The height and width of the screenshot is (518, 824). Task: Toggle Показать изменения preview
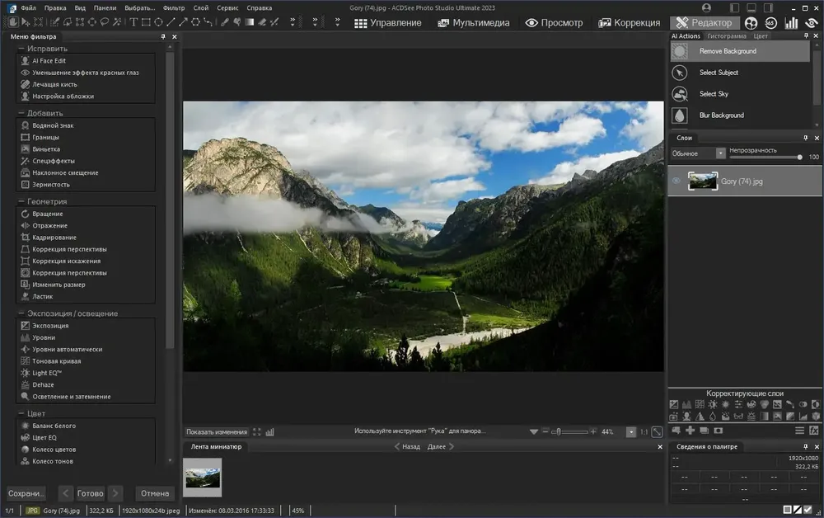pyautogui.click(x=217, y=431)
